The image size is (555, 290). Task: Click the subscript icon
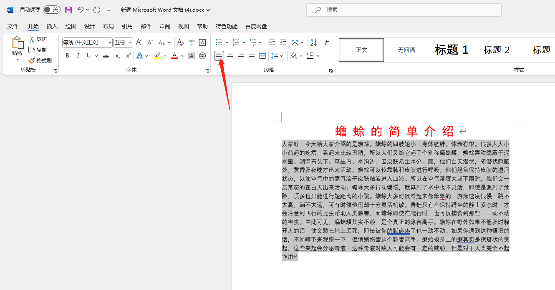click(117, 55)
